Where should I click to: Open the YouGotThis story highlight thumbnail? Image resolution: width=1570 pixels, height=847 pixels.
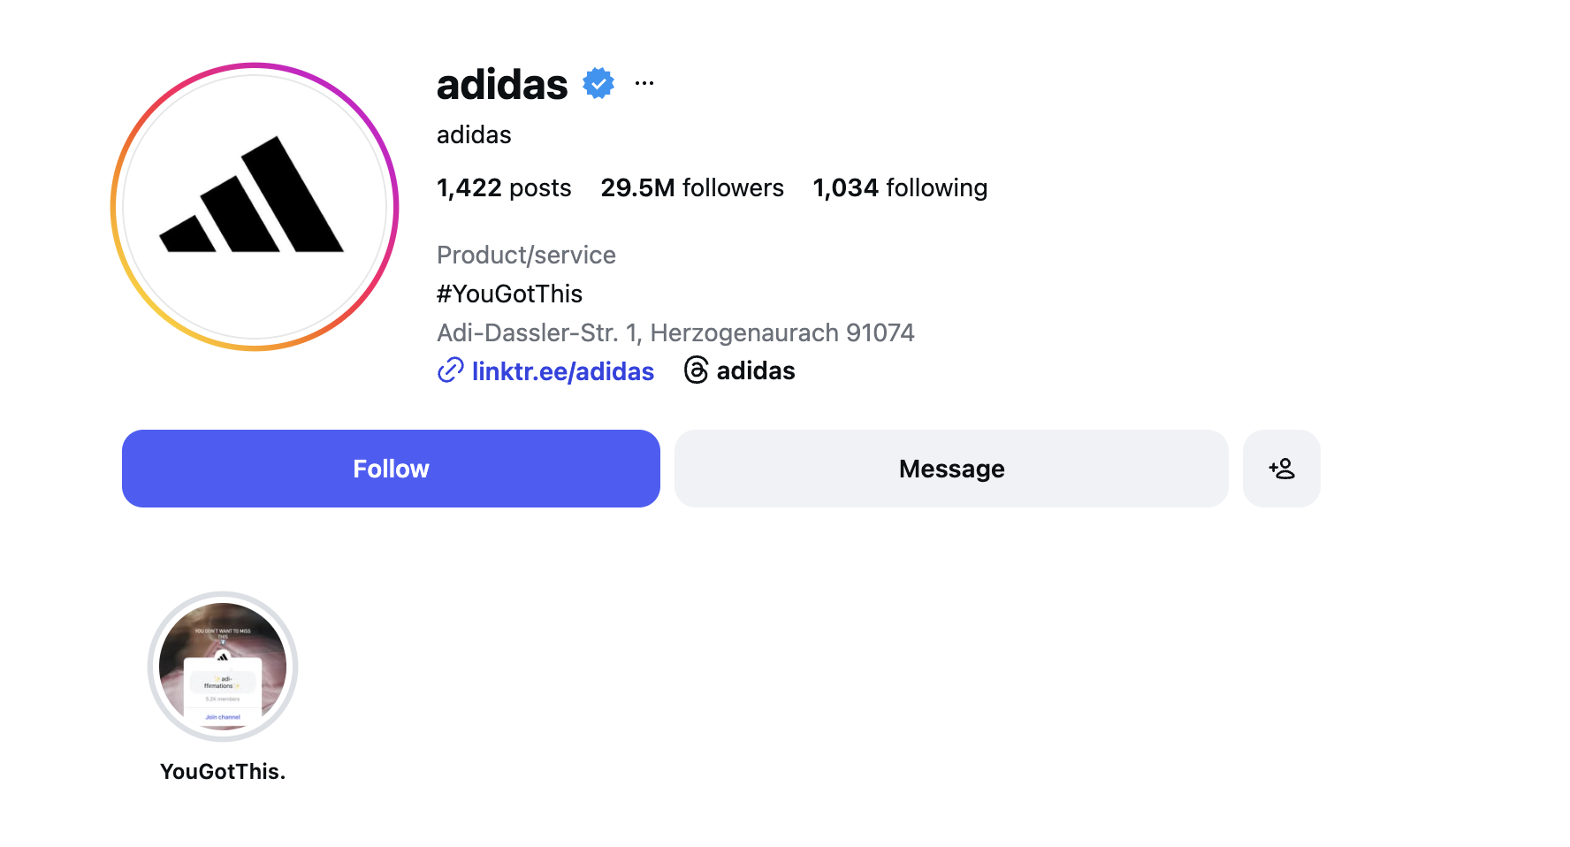tap(223, 666)
